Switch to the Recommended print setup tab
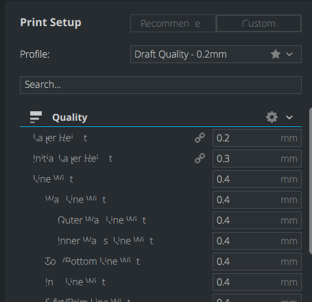This screenshot has width=312, height=302. click(173, 23)
